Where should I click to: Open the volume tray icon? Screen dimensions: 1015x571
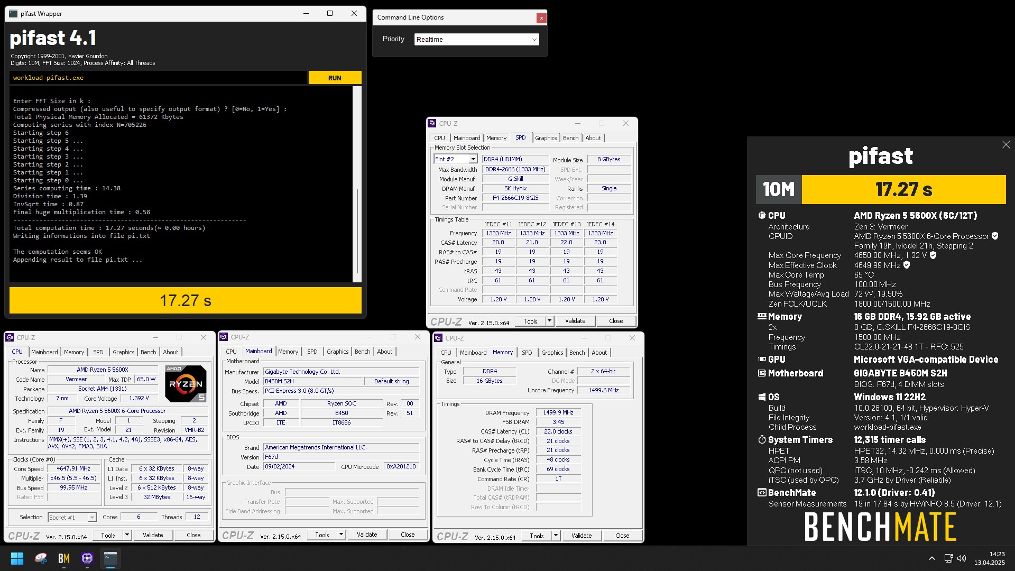[x=962, y=558]
